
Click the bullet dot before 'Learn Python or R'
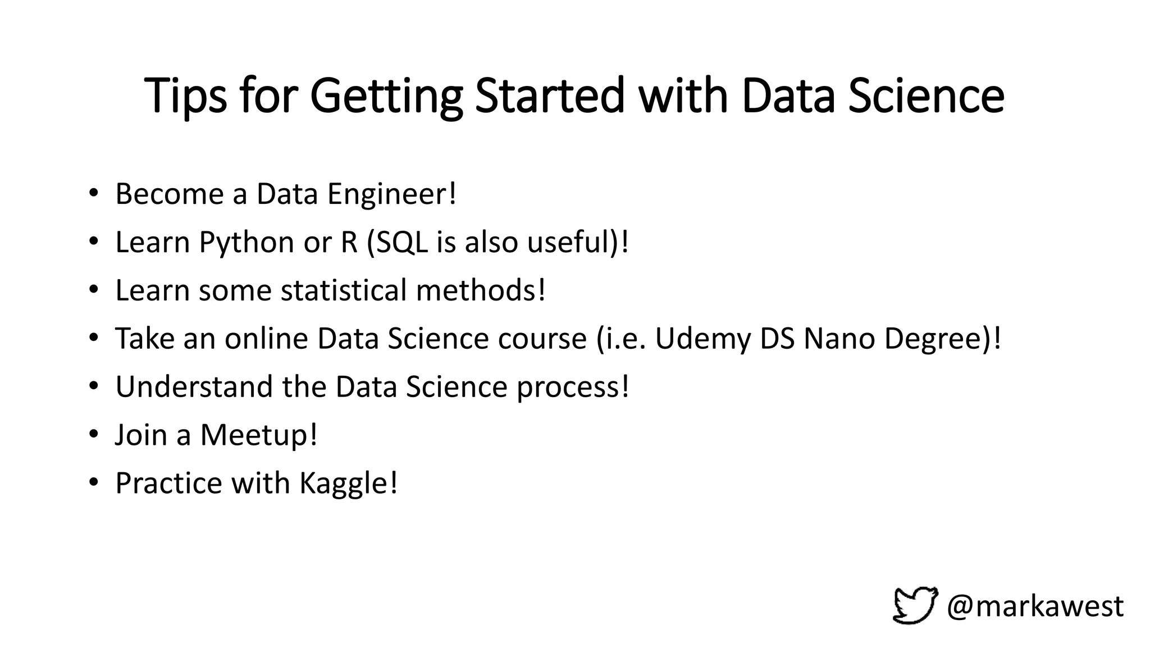tap(93, 242)
